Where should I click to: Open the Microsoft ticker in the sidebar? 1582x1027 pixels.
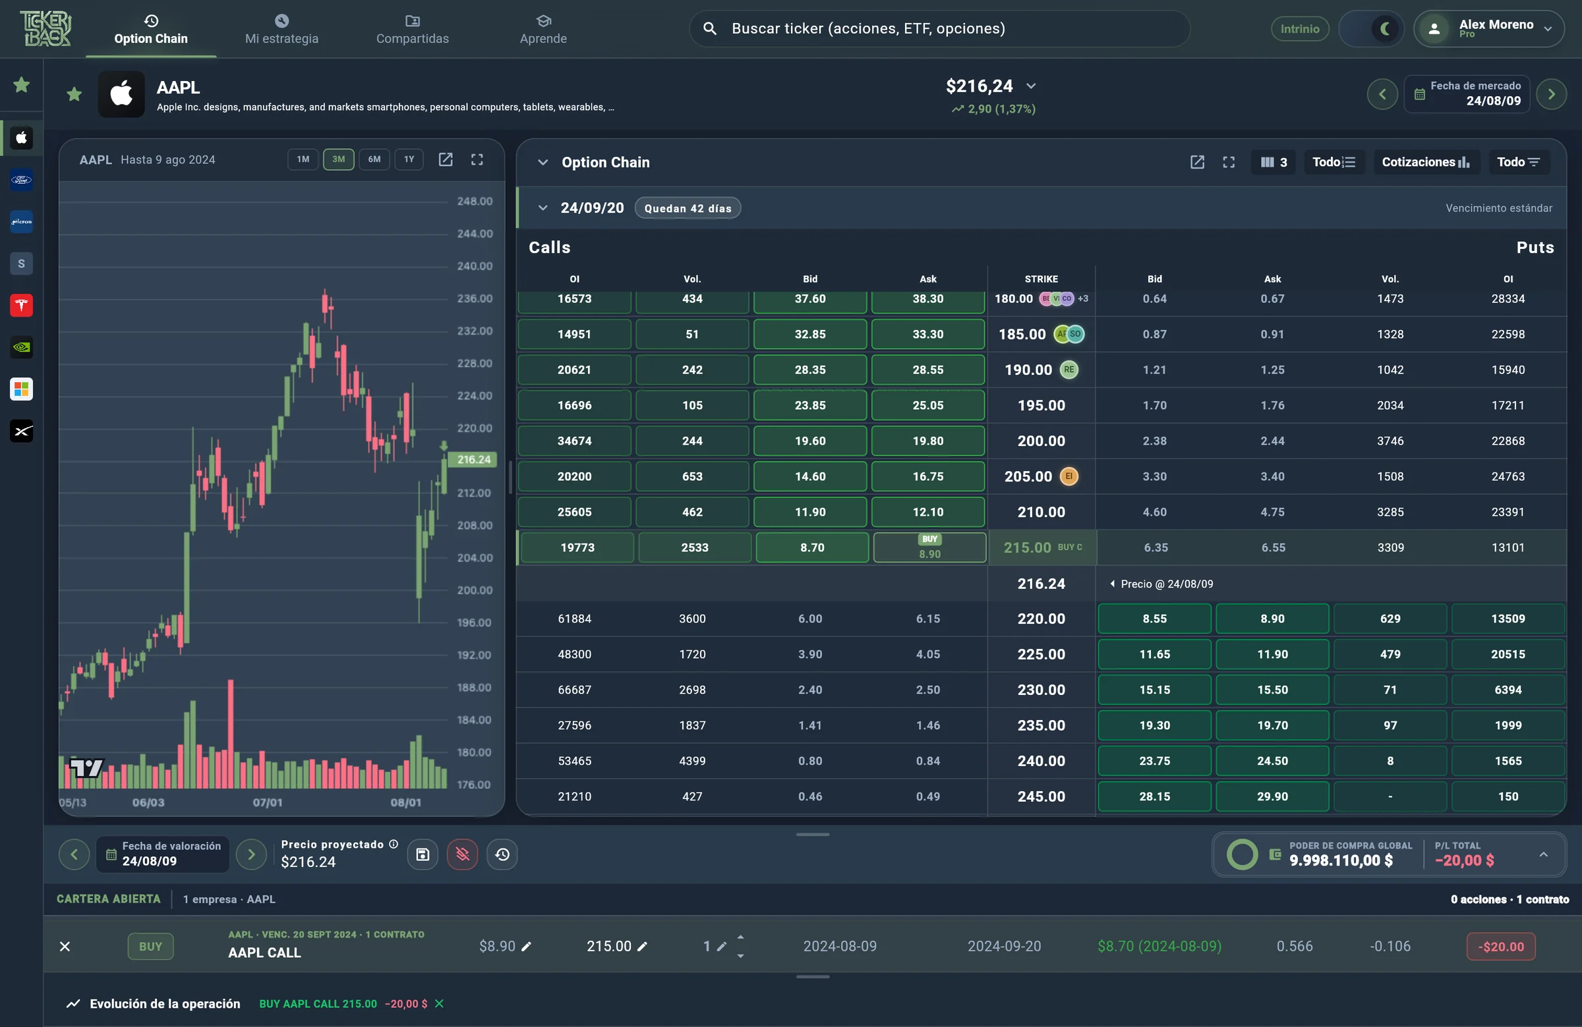pyautogui.click(x=22, y=389)
